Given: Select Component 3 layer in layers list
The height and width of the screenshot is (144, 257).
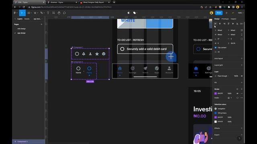Looking at the screenshot, I should coord(29,142).
